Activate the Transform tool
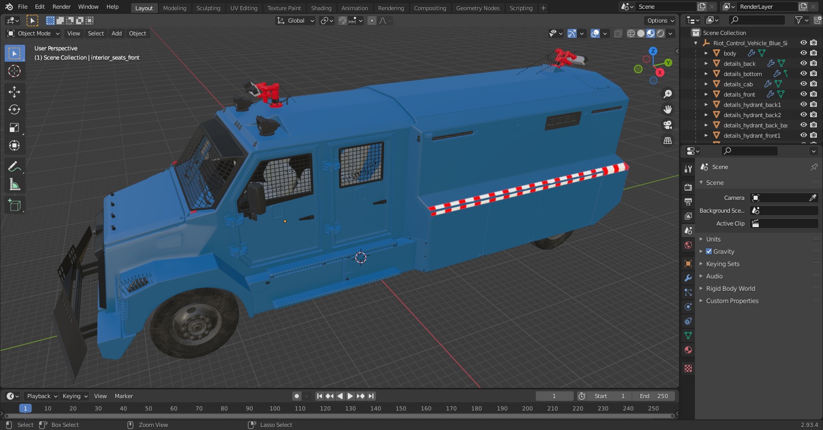This screenshot has height=430, width=823. point(14,145)
